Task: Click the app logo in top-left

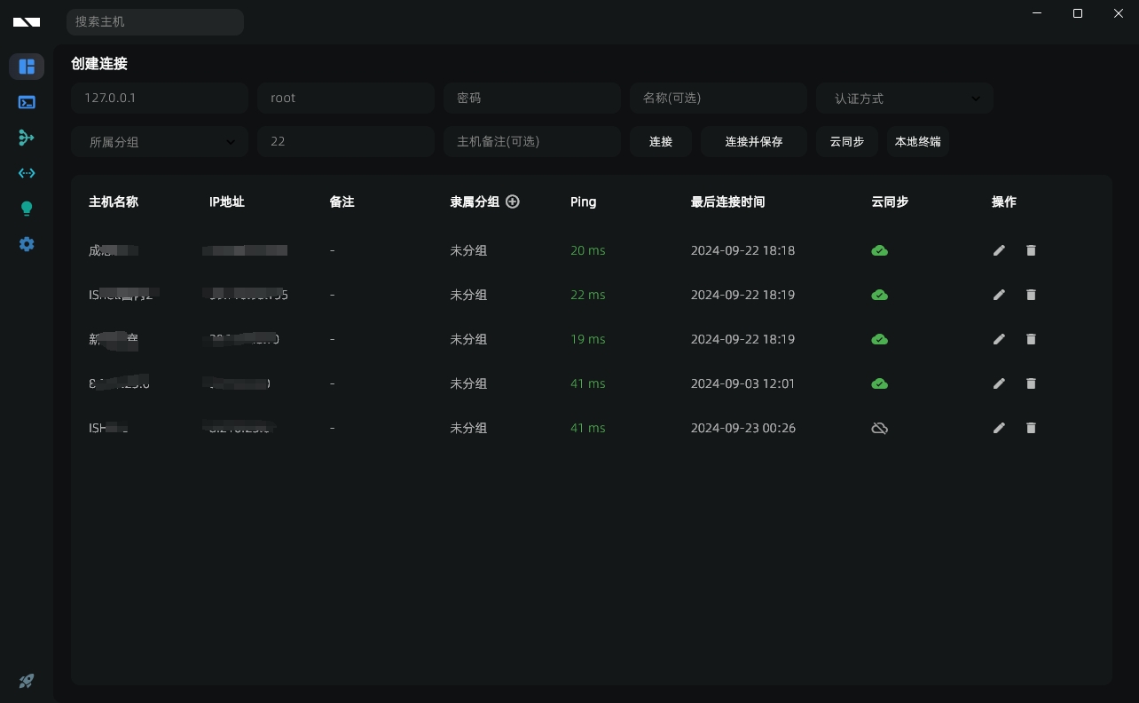Action: click(27, 22)
